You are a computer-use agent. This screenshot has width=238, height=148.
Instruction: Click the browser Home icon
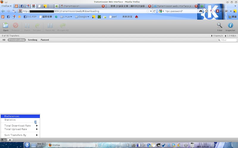pyautogui.click(x=206, y=11)
